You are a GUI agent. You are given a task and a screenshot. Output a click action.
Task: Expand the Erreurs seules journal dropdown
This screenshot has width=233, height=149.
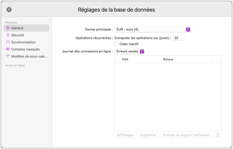(129, 51)
